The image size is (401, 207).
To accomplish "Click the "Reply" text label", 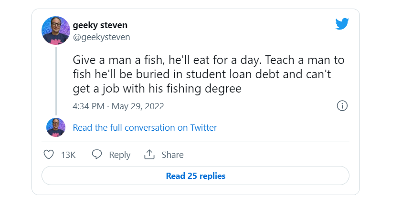I will (x=119, y=155).
